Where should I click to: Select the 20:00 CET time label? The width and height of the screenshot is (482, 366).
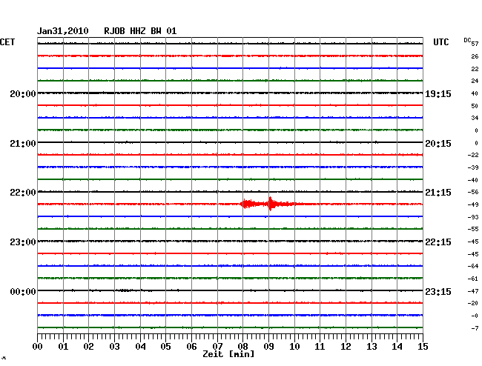(x=23, y=93)
